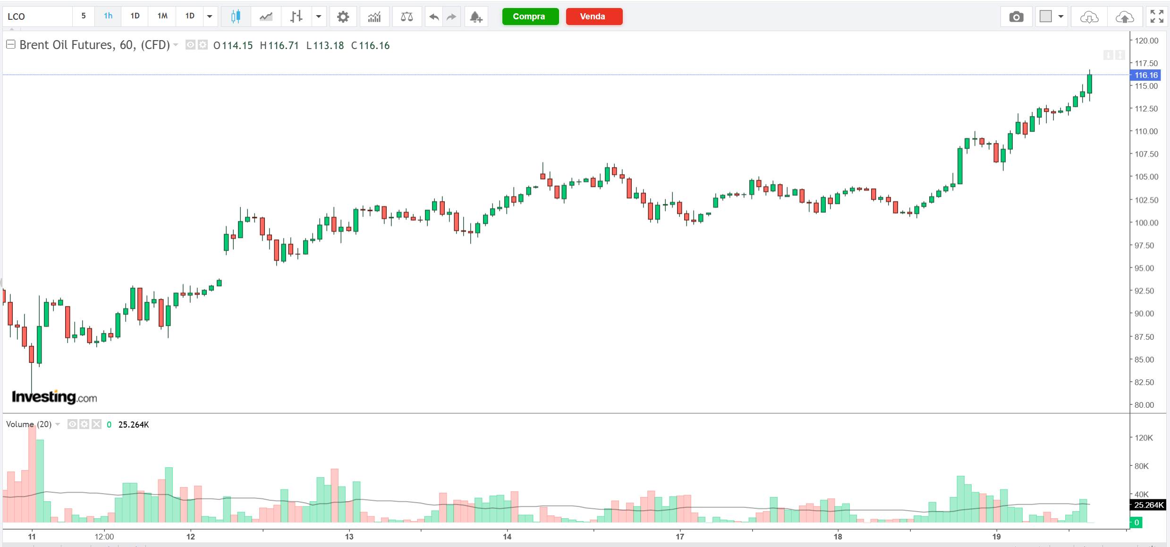Viewport: 1170px width, 547px height.
Task: Click the green Compra button
Action: pos(530,17)
